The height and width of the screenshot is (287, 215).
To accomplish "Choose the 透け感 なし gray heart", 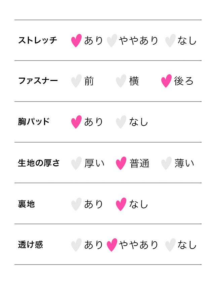I will pos(170,245).
